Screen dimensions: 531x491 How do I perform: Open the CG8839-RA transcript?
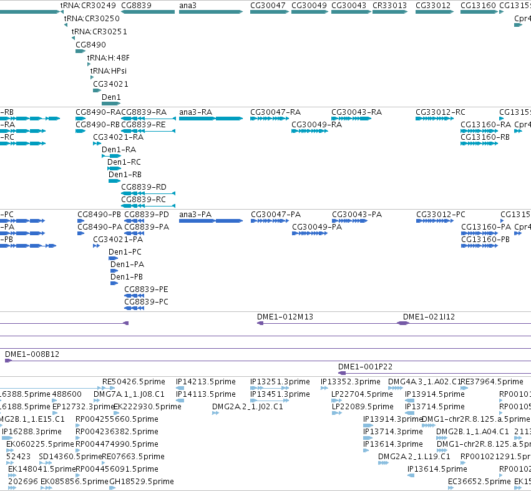149,119
